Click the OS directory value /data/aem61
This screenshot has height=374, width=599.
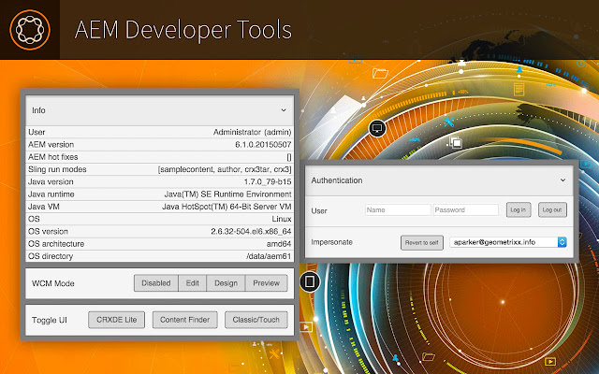tap(269, 256)
